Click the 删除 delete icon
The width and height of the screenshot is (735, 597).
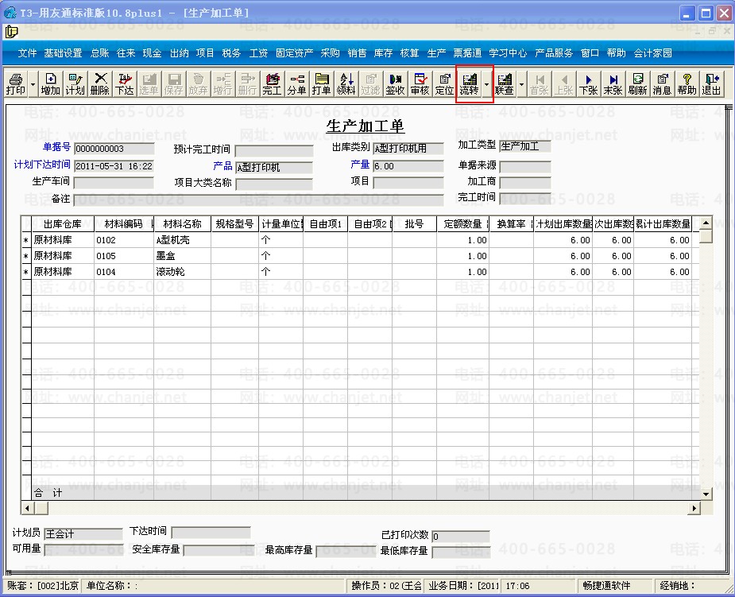click(x=100, y=84)
